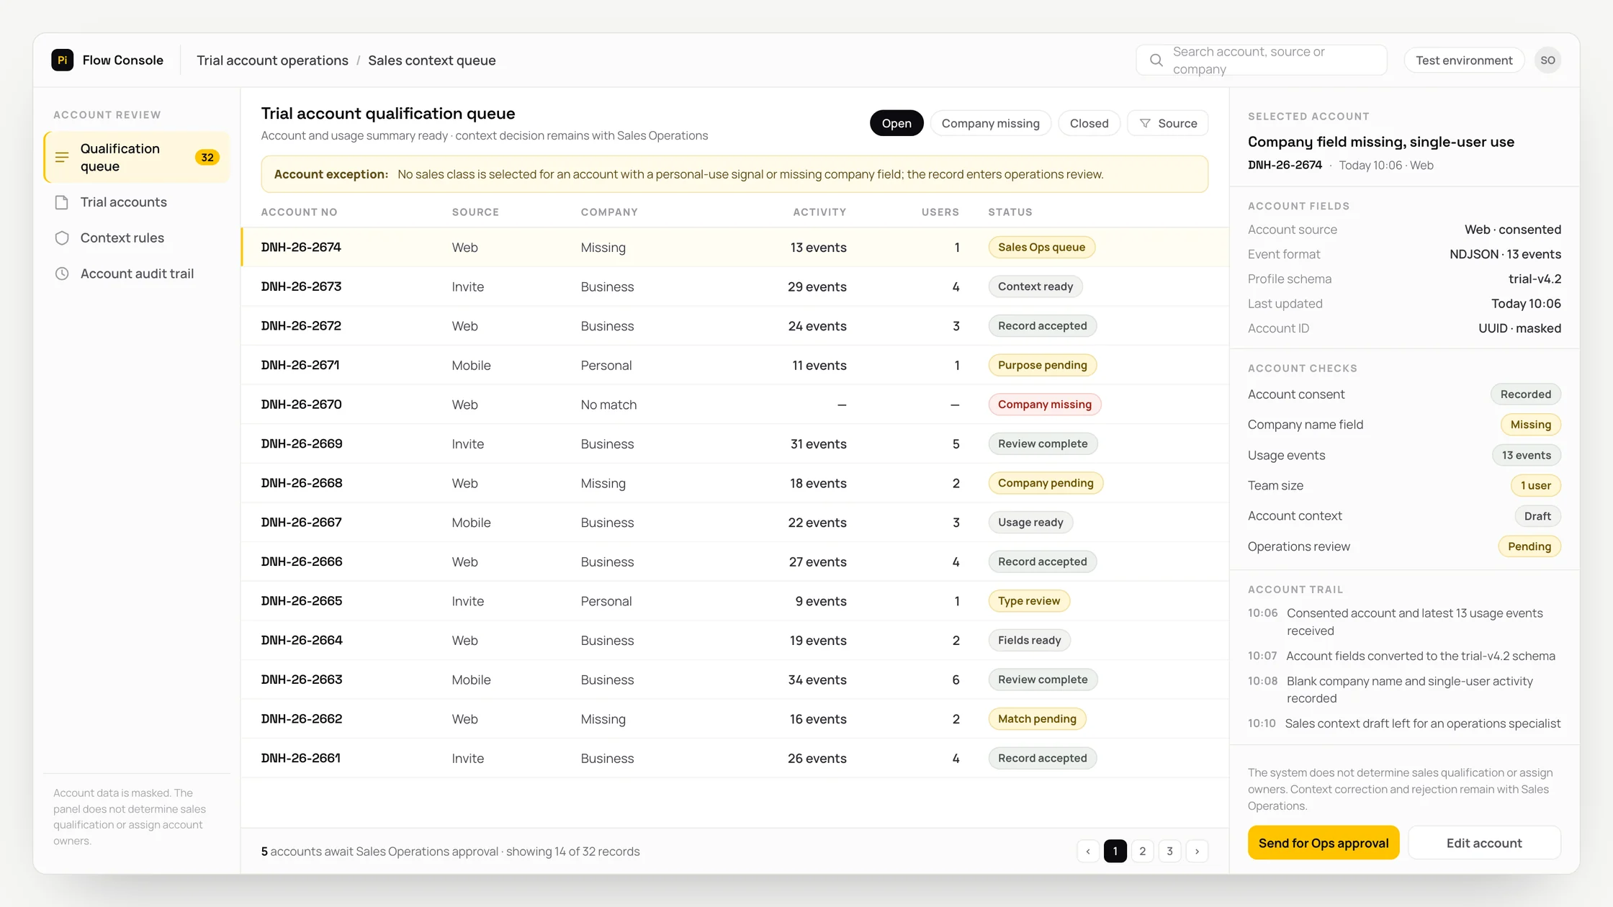Click the Type review status badge
Image resolution: width=1613 pixels, height=907 pixels.
click(1029, 601)
